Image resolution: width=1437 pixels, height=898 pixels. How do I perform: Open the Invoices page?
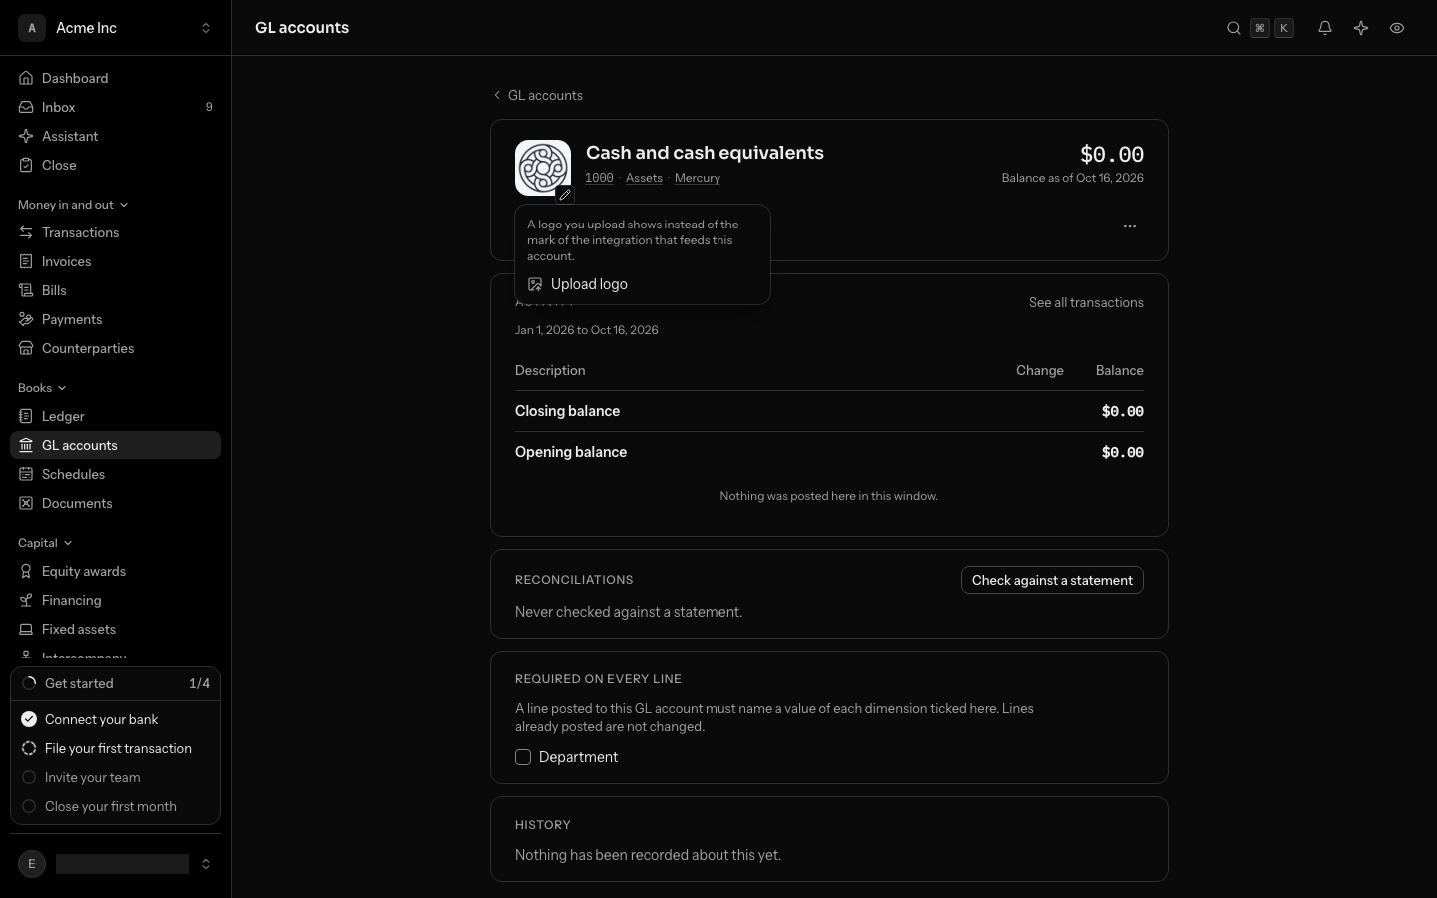(115, 261)
